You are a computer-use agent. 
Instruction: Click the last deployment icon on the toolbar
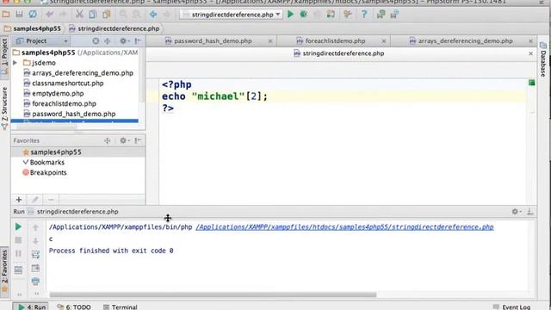click(394, 15)
